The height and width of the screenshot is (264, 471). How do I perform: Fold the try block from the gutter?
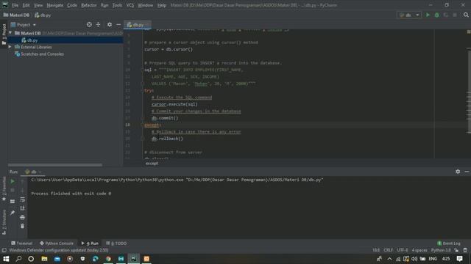point(142,90)
